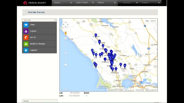Open the Buffer & Shapes row

[x=39, y=44]
